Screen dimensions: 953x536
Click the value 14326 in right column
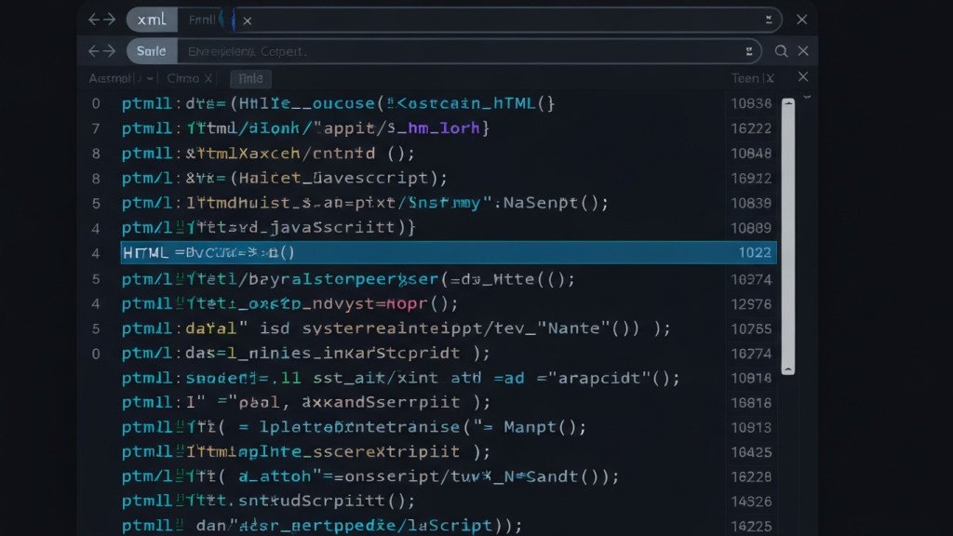coord(751,502)
